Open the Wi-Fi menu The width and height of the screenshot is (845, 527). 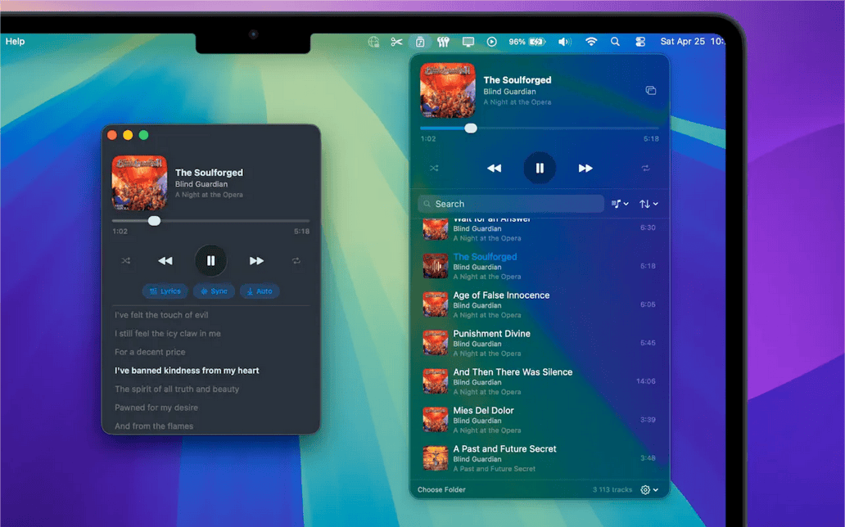(591, 42)
